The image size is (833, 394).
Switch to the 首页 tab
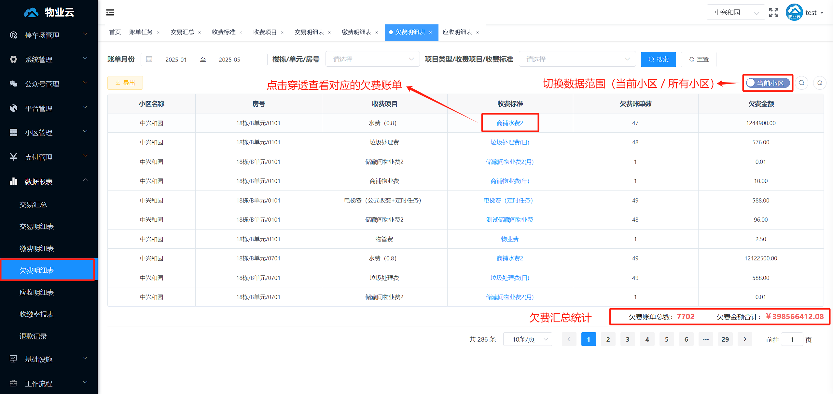point(115,32)
